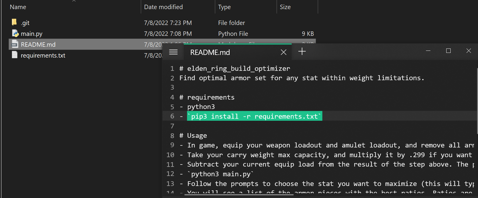This screenshot has height=198, width=478.
Task: Sort files by Size column header
Action: tap(285, 7)
